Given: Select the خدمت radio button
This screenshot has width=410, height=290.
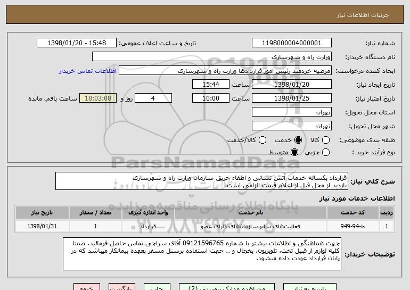Looking at the screenshot, I should 298,140.
